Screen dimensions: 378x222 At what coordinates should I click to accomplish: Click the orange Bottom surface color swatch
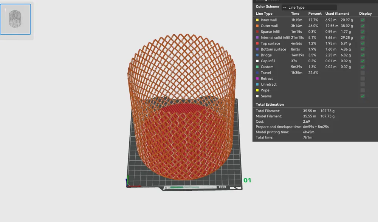(x=258, y=49)
